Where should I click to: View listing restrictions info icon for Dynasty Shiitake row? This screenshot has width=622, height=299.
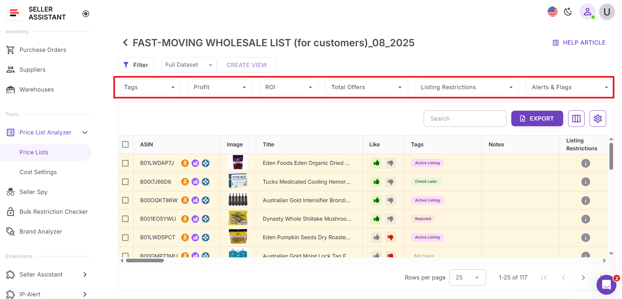585,219
